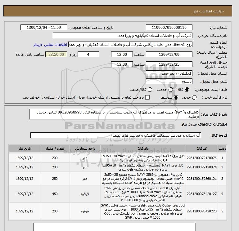Click the need date 1399/12/12 in row 5
The width and height of the screenshot is (239, 231).
[x=25, y=211]
